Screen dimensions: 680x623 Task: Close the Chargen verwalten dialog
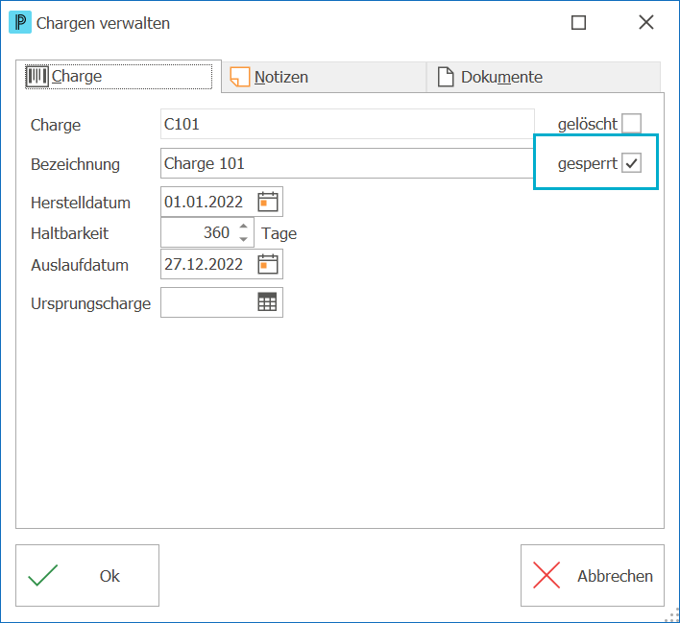[x=646, y=22]
